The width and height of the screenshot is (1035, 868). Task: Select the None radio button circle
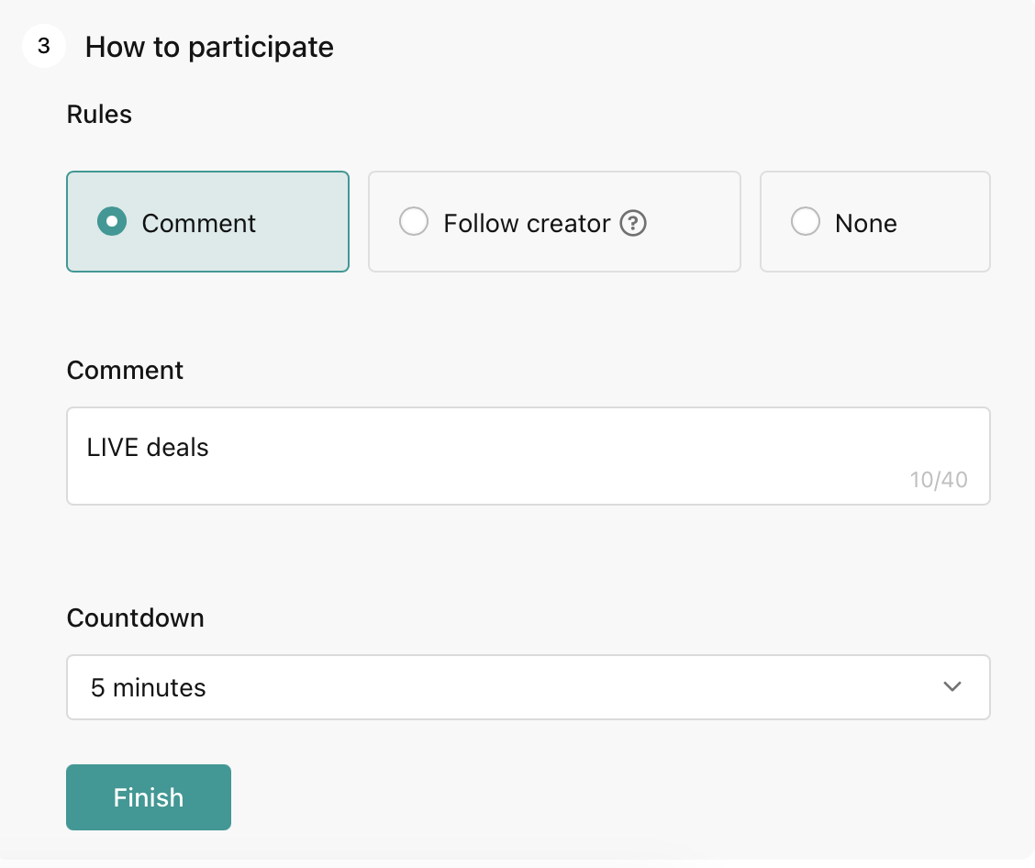click(x=806, y=222)
